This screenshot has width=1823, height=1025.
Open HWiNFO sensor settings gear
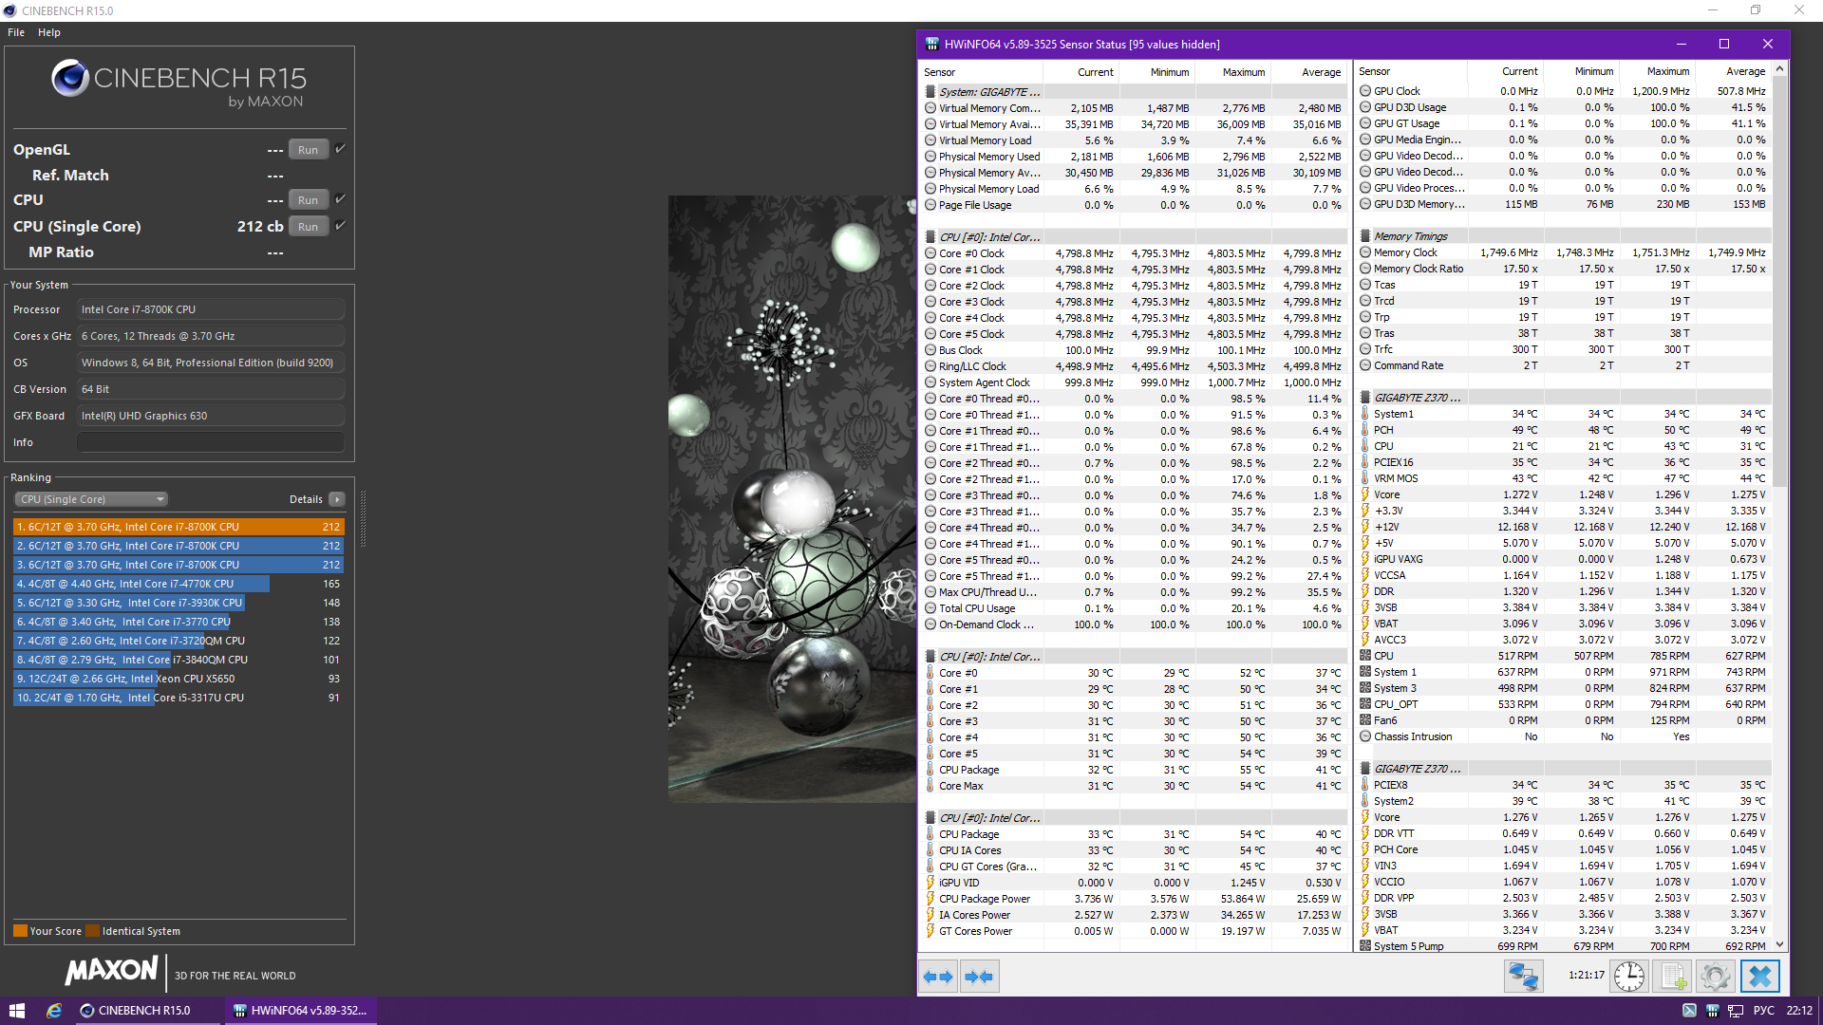tap(1715, 977)
